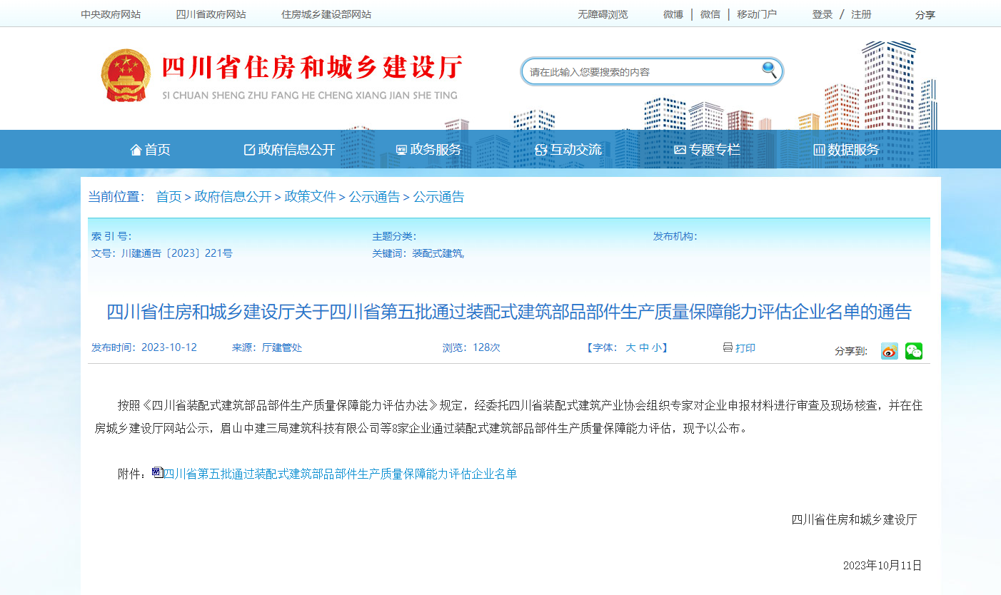
Task: Click the attachment document icon before the file link
Action: [157, 472]
